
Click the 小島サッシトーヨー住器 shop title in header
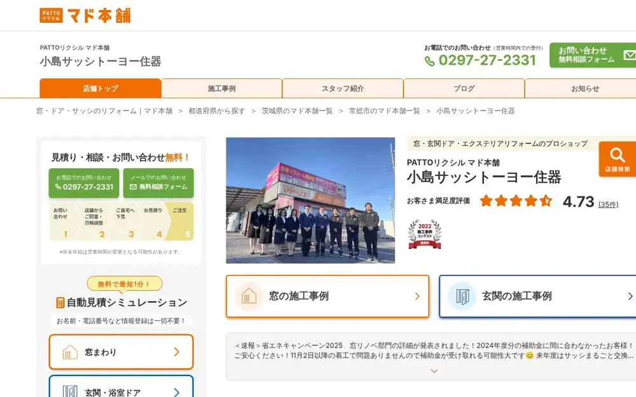(x=100, y=62)
